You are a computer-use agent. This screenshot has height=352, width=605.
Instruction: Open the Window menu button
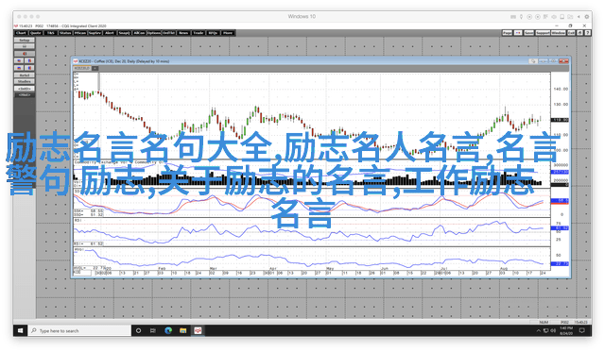point(559,33)
